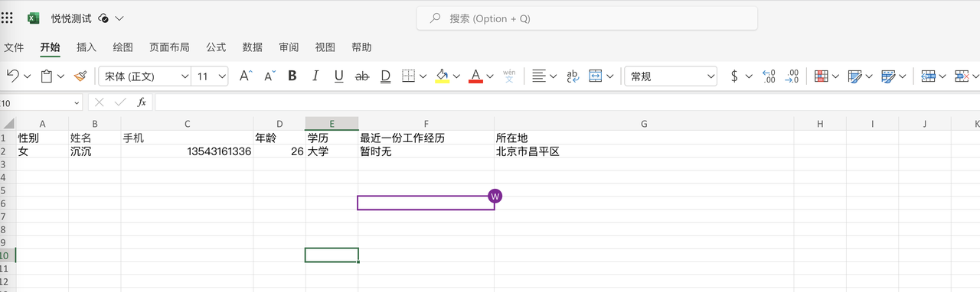Toggle Bold formatting
This screenshot has width=980, height=292.
tap(292, 76)
